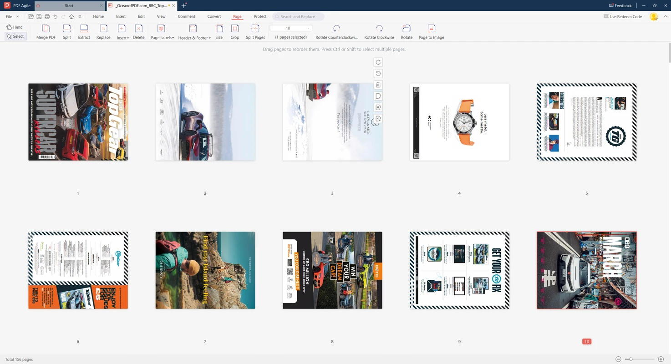The image size is (671, 364).
Task: Click the Open file folder icon
Action: (x=31, y=16)
